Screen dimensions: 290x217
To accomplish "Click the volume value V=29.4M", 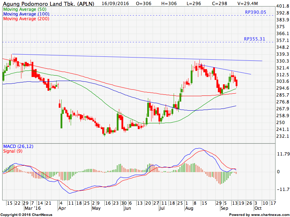I will click(x=248, y=3).
